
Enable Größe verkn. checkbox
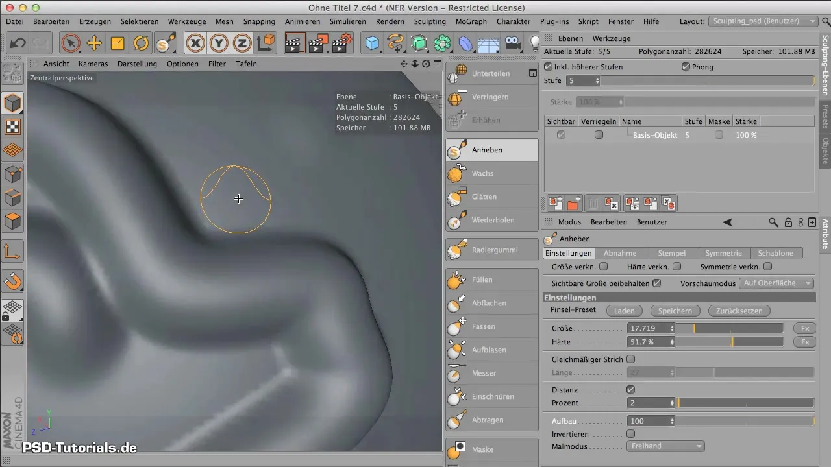click(x=603, y=266)
